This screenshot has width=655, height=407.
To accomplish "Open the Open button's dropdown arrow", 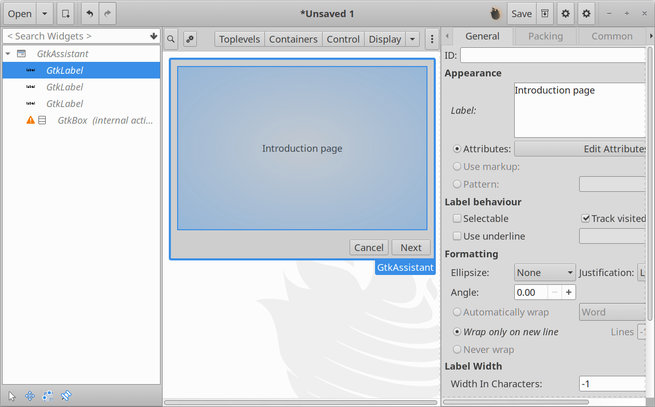I will click(45, 13).
